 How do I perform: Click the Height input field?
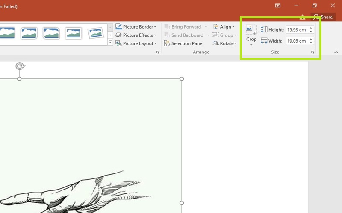(296, 30)
